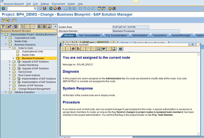Screen dimensions: 204x138
Task: Click the Display/Change pencil icon
Action: pos(3,20)
